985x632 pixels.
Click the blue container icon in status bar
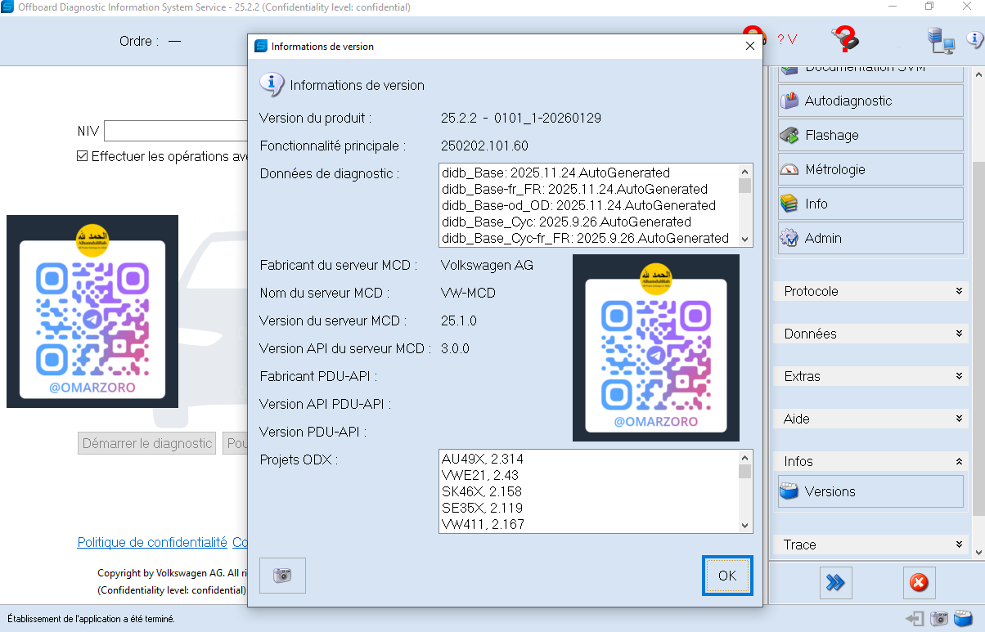[x=964, y=618]
